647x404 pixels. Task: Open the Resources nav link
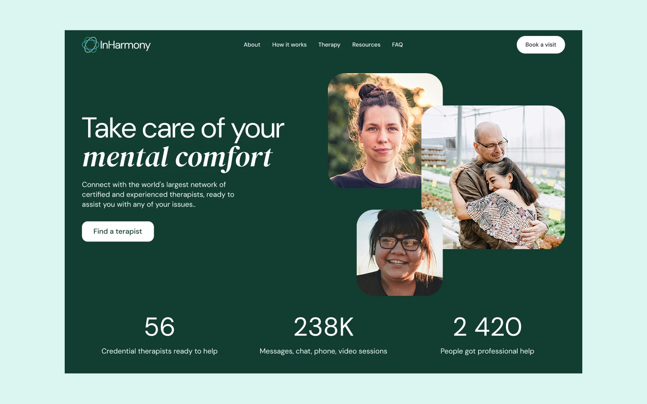(366, 45)
